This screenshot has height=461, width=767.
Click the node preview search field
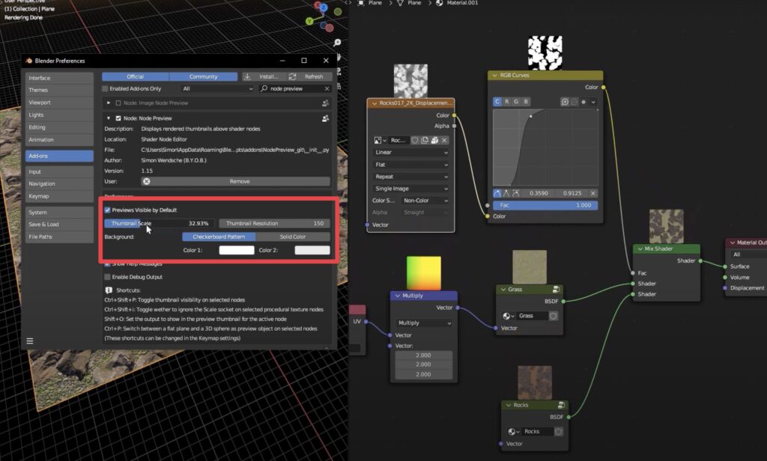tap(295, 88)
